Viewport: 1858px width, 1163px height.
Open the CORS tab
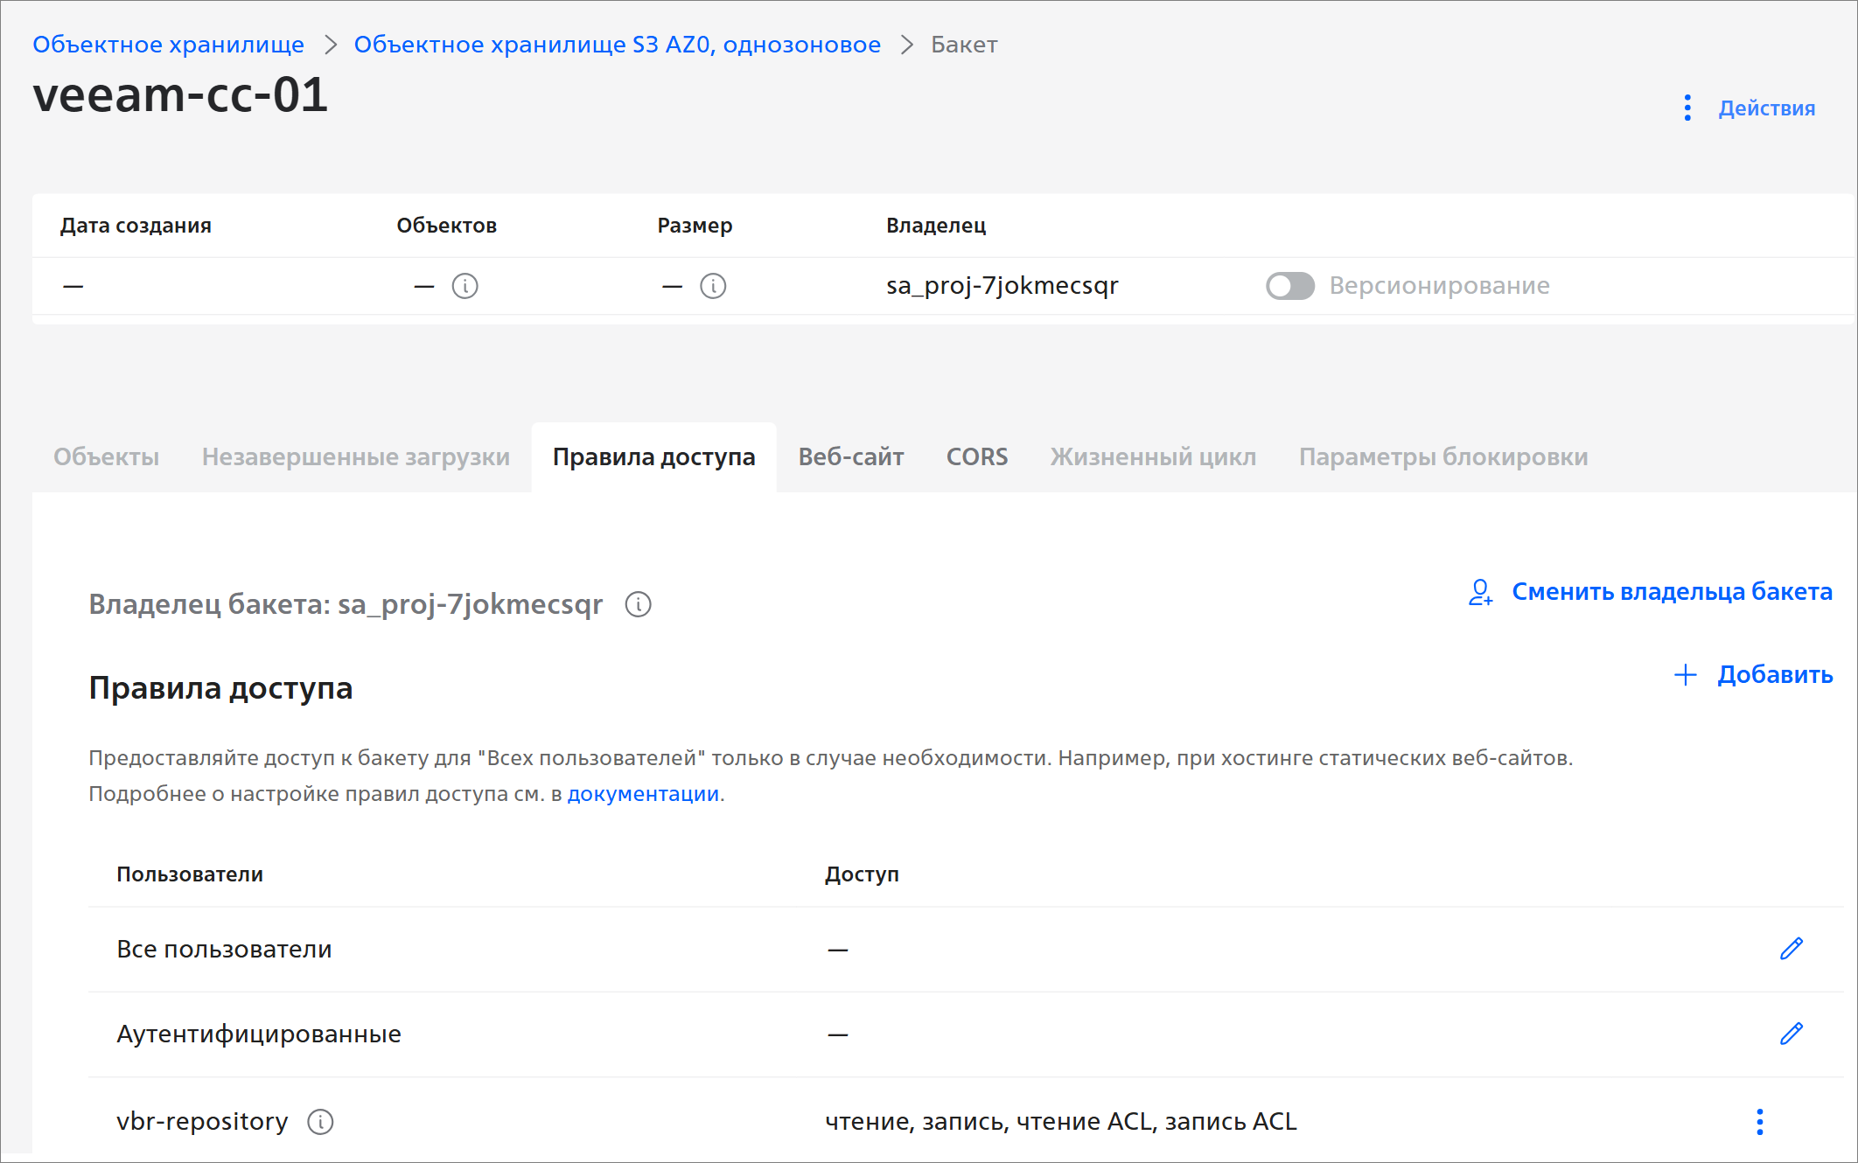click(976, 457)
